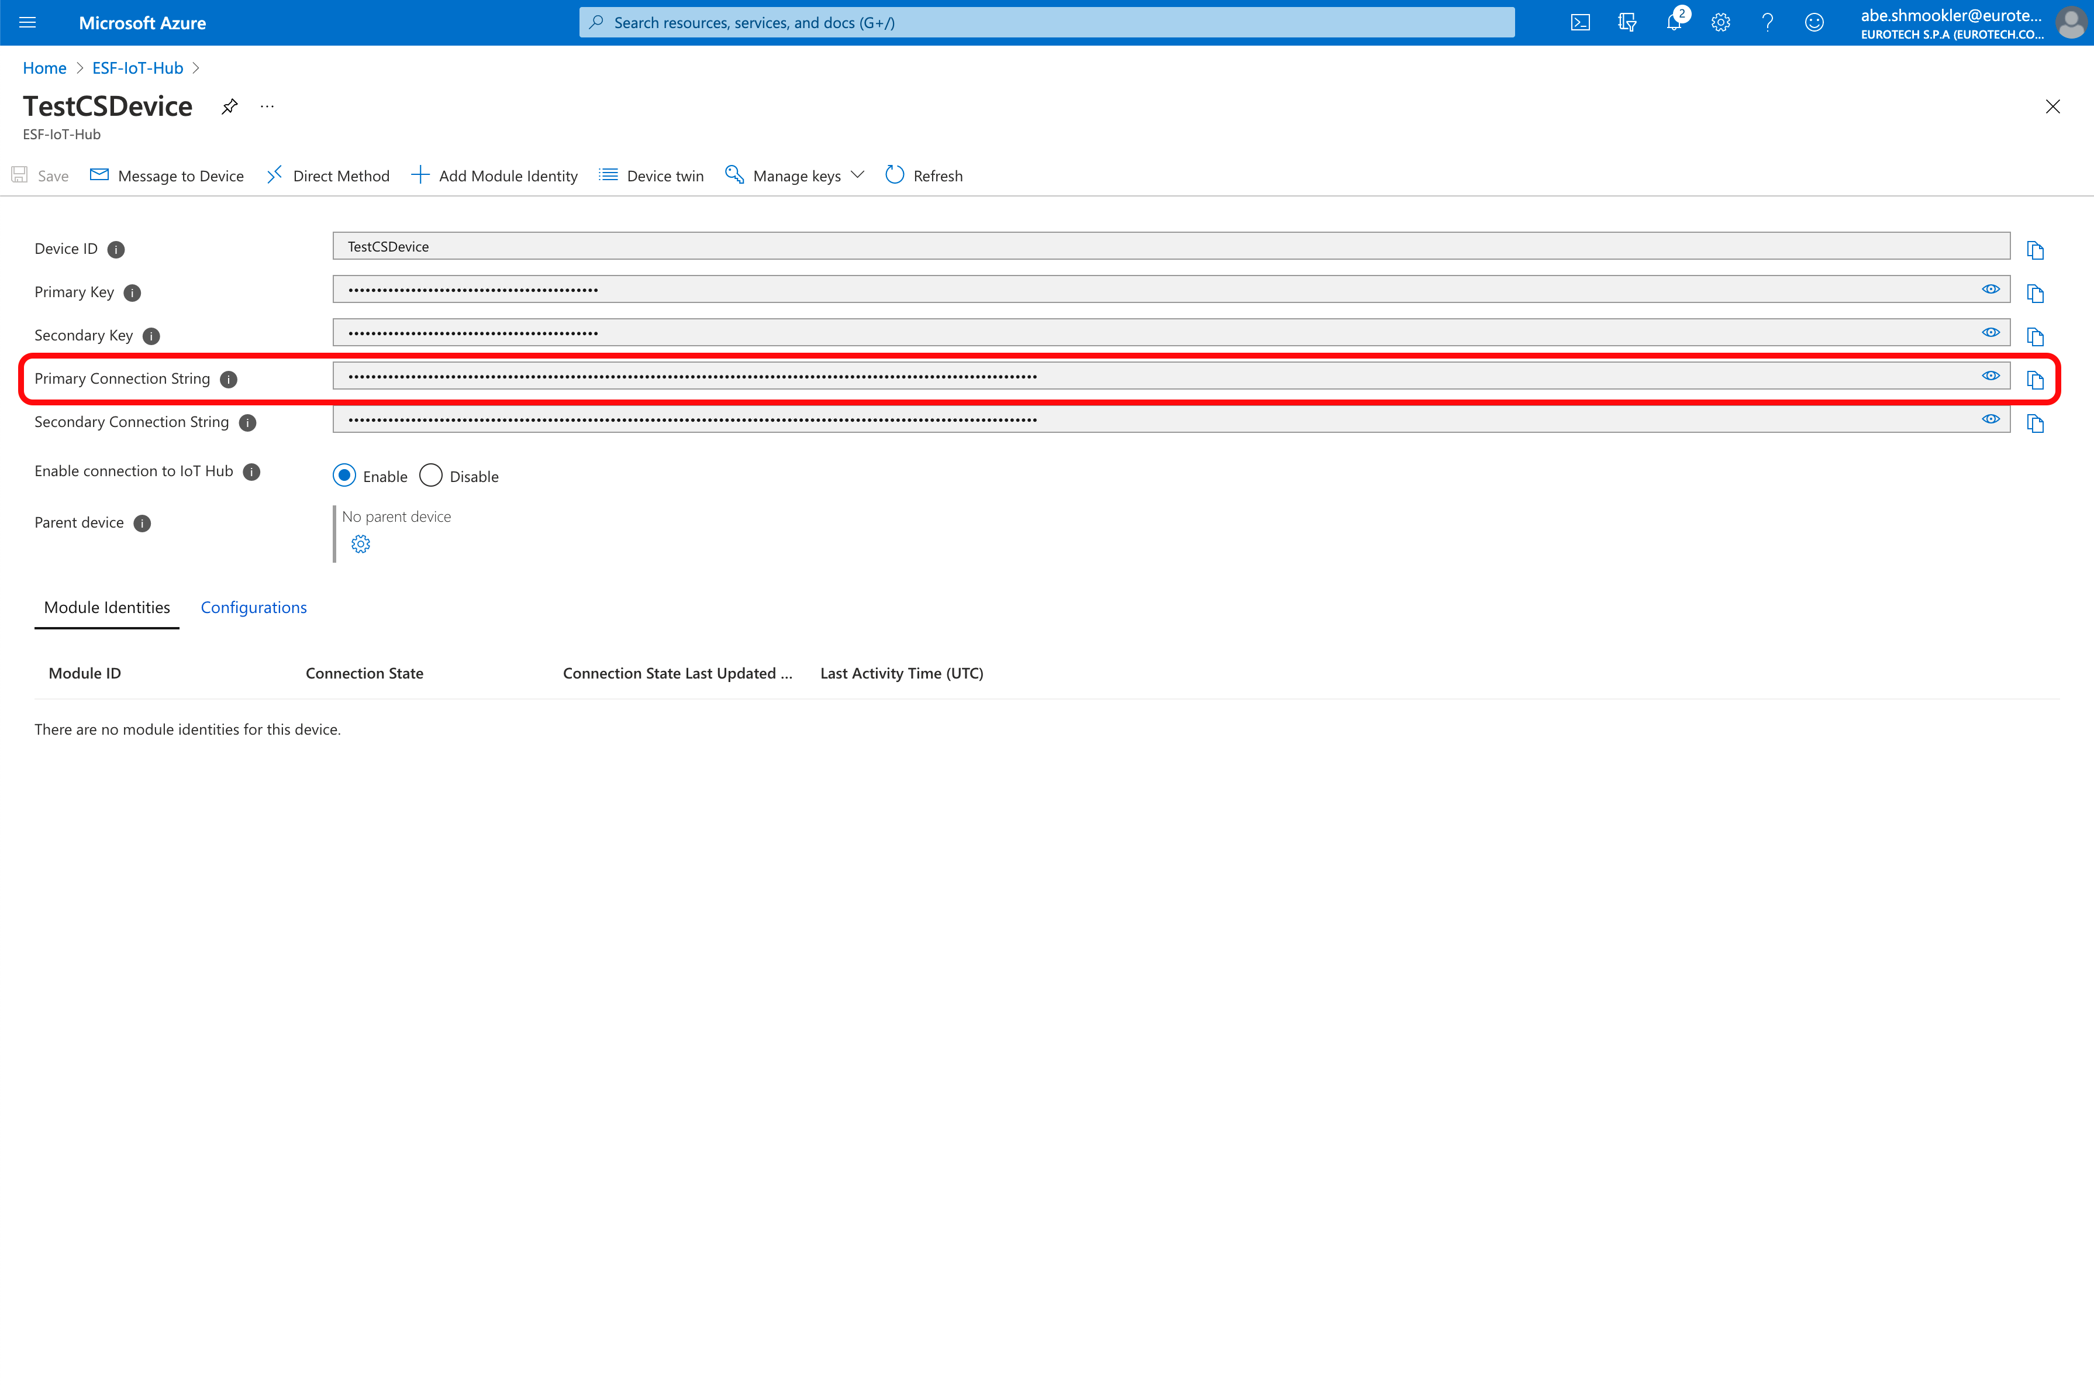Click Save in the toolbar
Screen dimensions: 2094x1391
click(x=40, y=175)
